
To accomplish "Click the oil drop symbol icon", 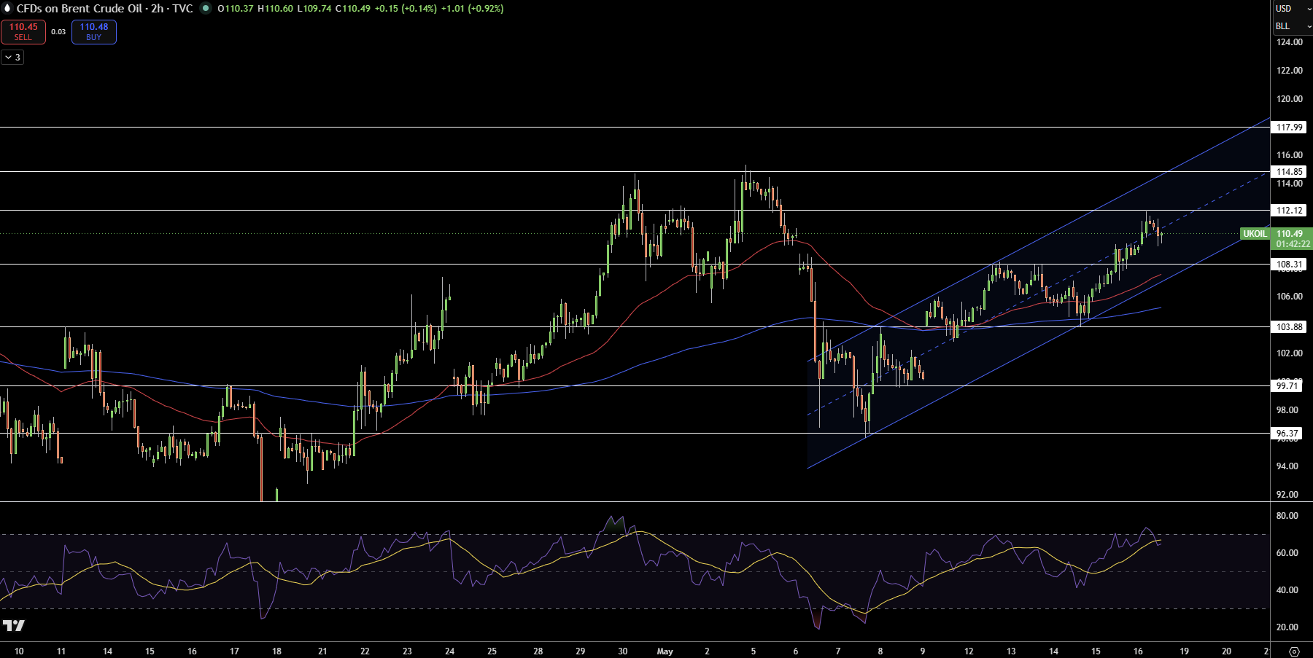I will (x=8, y=9).
